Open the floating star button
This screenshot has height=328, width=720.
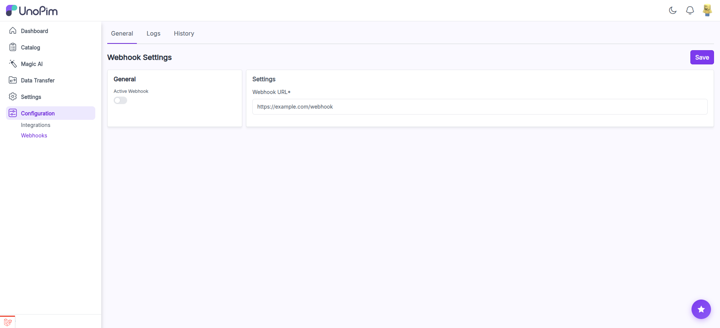click(701, 309)
